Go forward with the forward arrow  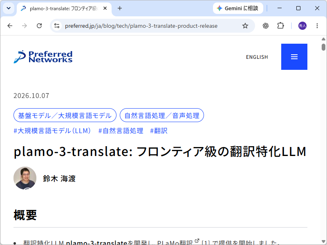25,26
